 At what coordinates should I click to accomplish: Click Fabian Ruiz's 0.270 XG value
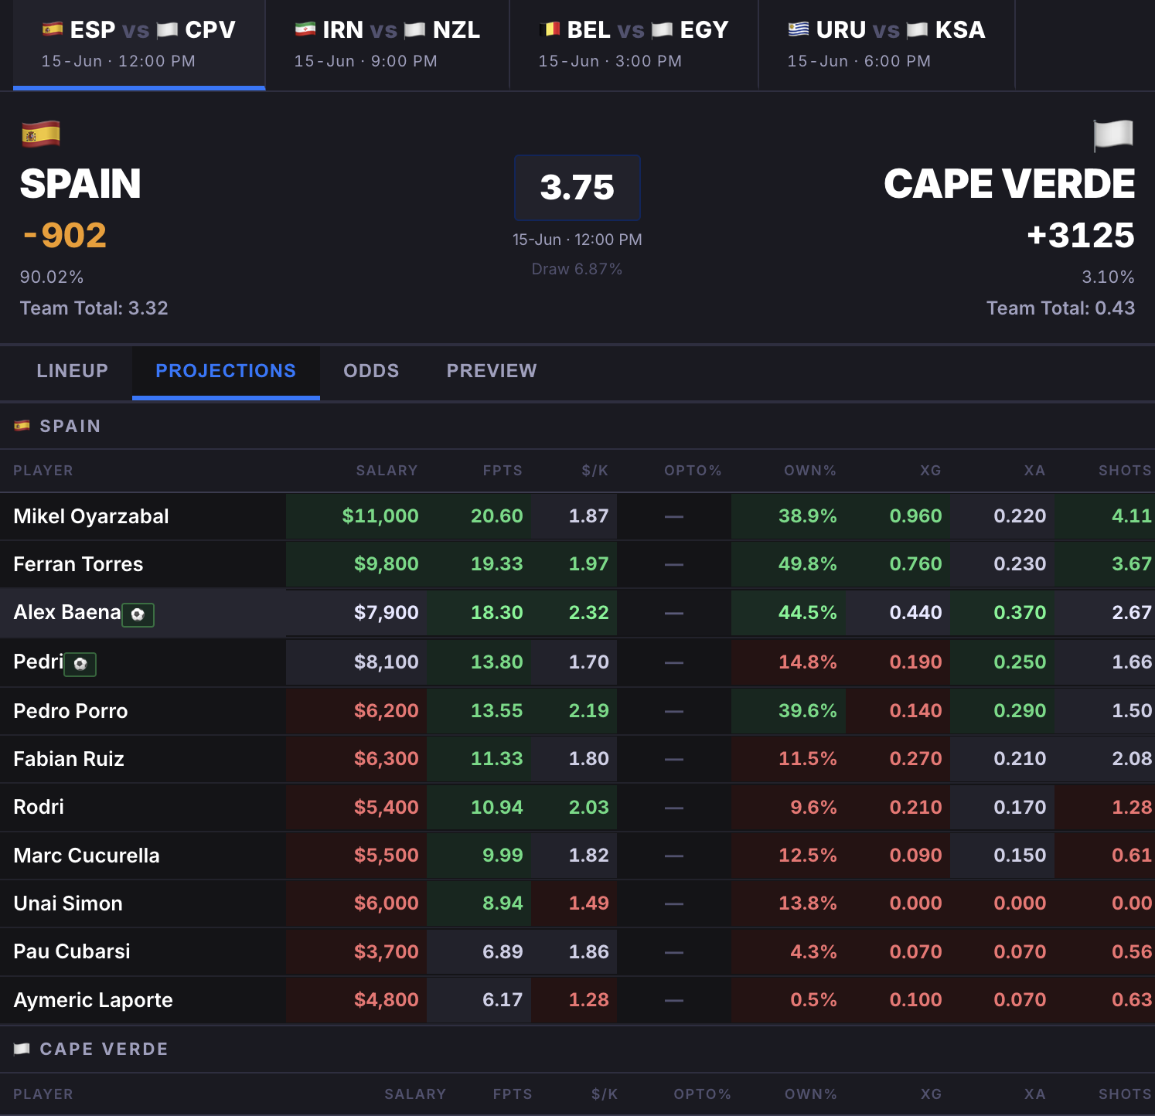(x=915, y=759)
